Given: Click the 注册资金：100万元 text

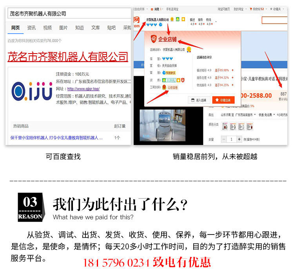Looking at the screenshot, I should (x=73, y=74).
